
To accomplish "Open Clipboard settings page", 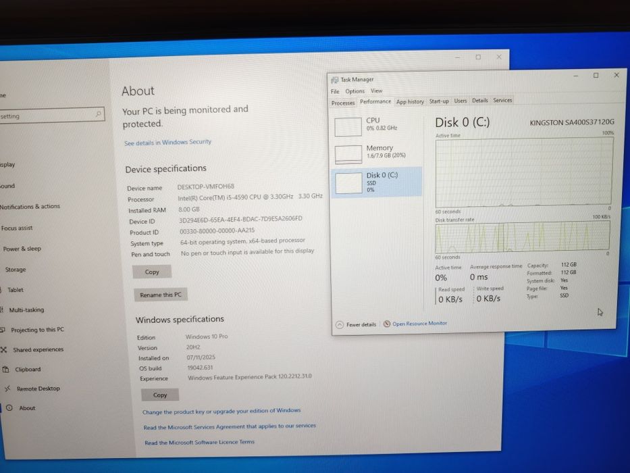I will 28,369.
